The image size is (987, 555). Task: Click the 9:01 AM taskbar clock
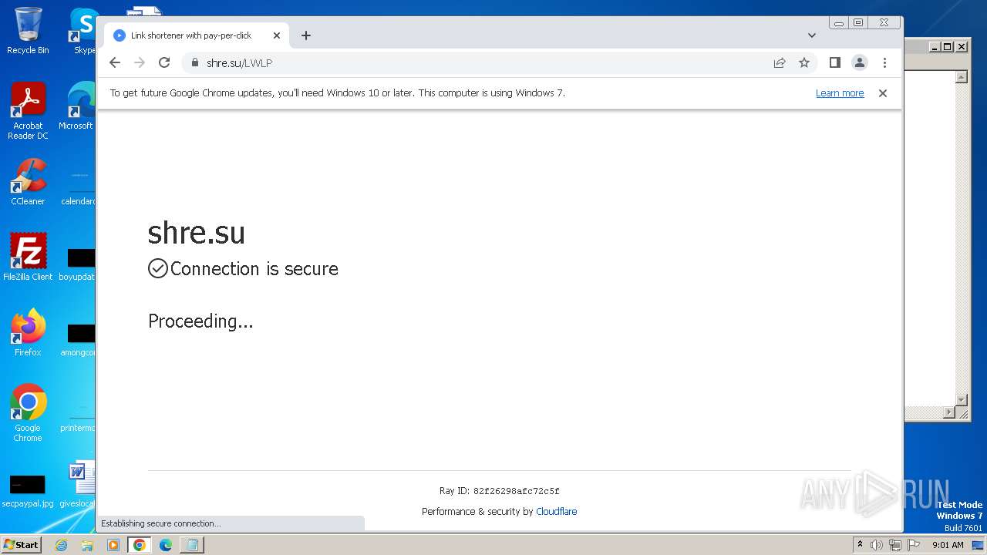(x=948, y=545)
